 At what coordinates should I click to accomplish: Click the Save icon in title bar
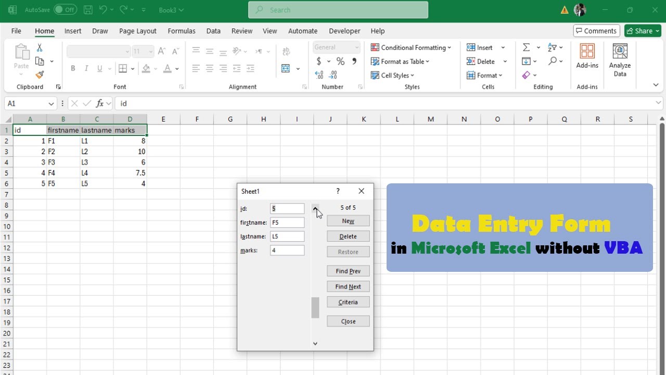click(88, 10)
